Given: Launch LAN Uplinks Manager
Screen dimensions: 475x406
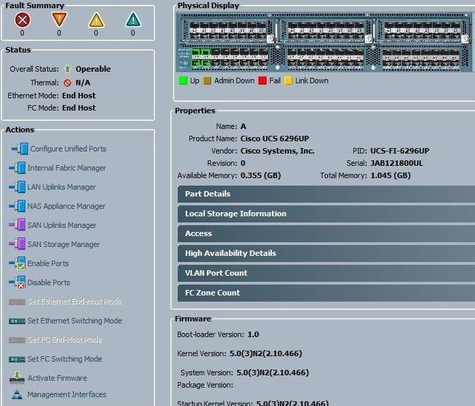Looking at the screenshot, I should click(62, 187).
